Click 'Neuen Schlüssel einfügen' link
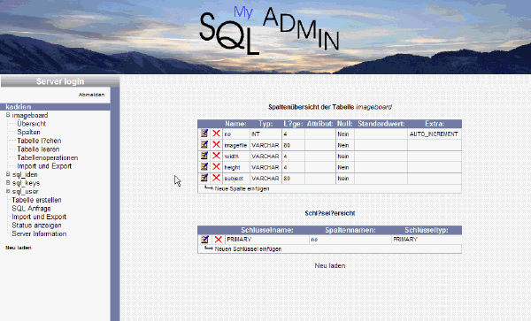This screenshot has height=321, width=531. [248, 249]
